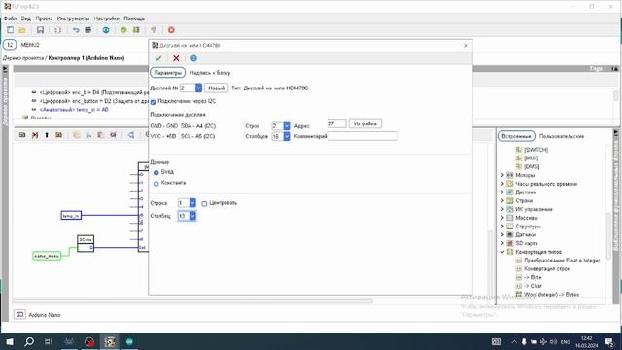
Task: Toggle the Центровать checkbox
Action: tap(204, 203)
